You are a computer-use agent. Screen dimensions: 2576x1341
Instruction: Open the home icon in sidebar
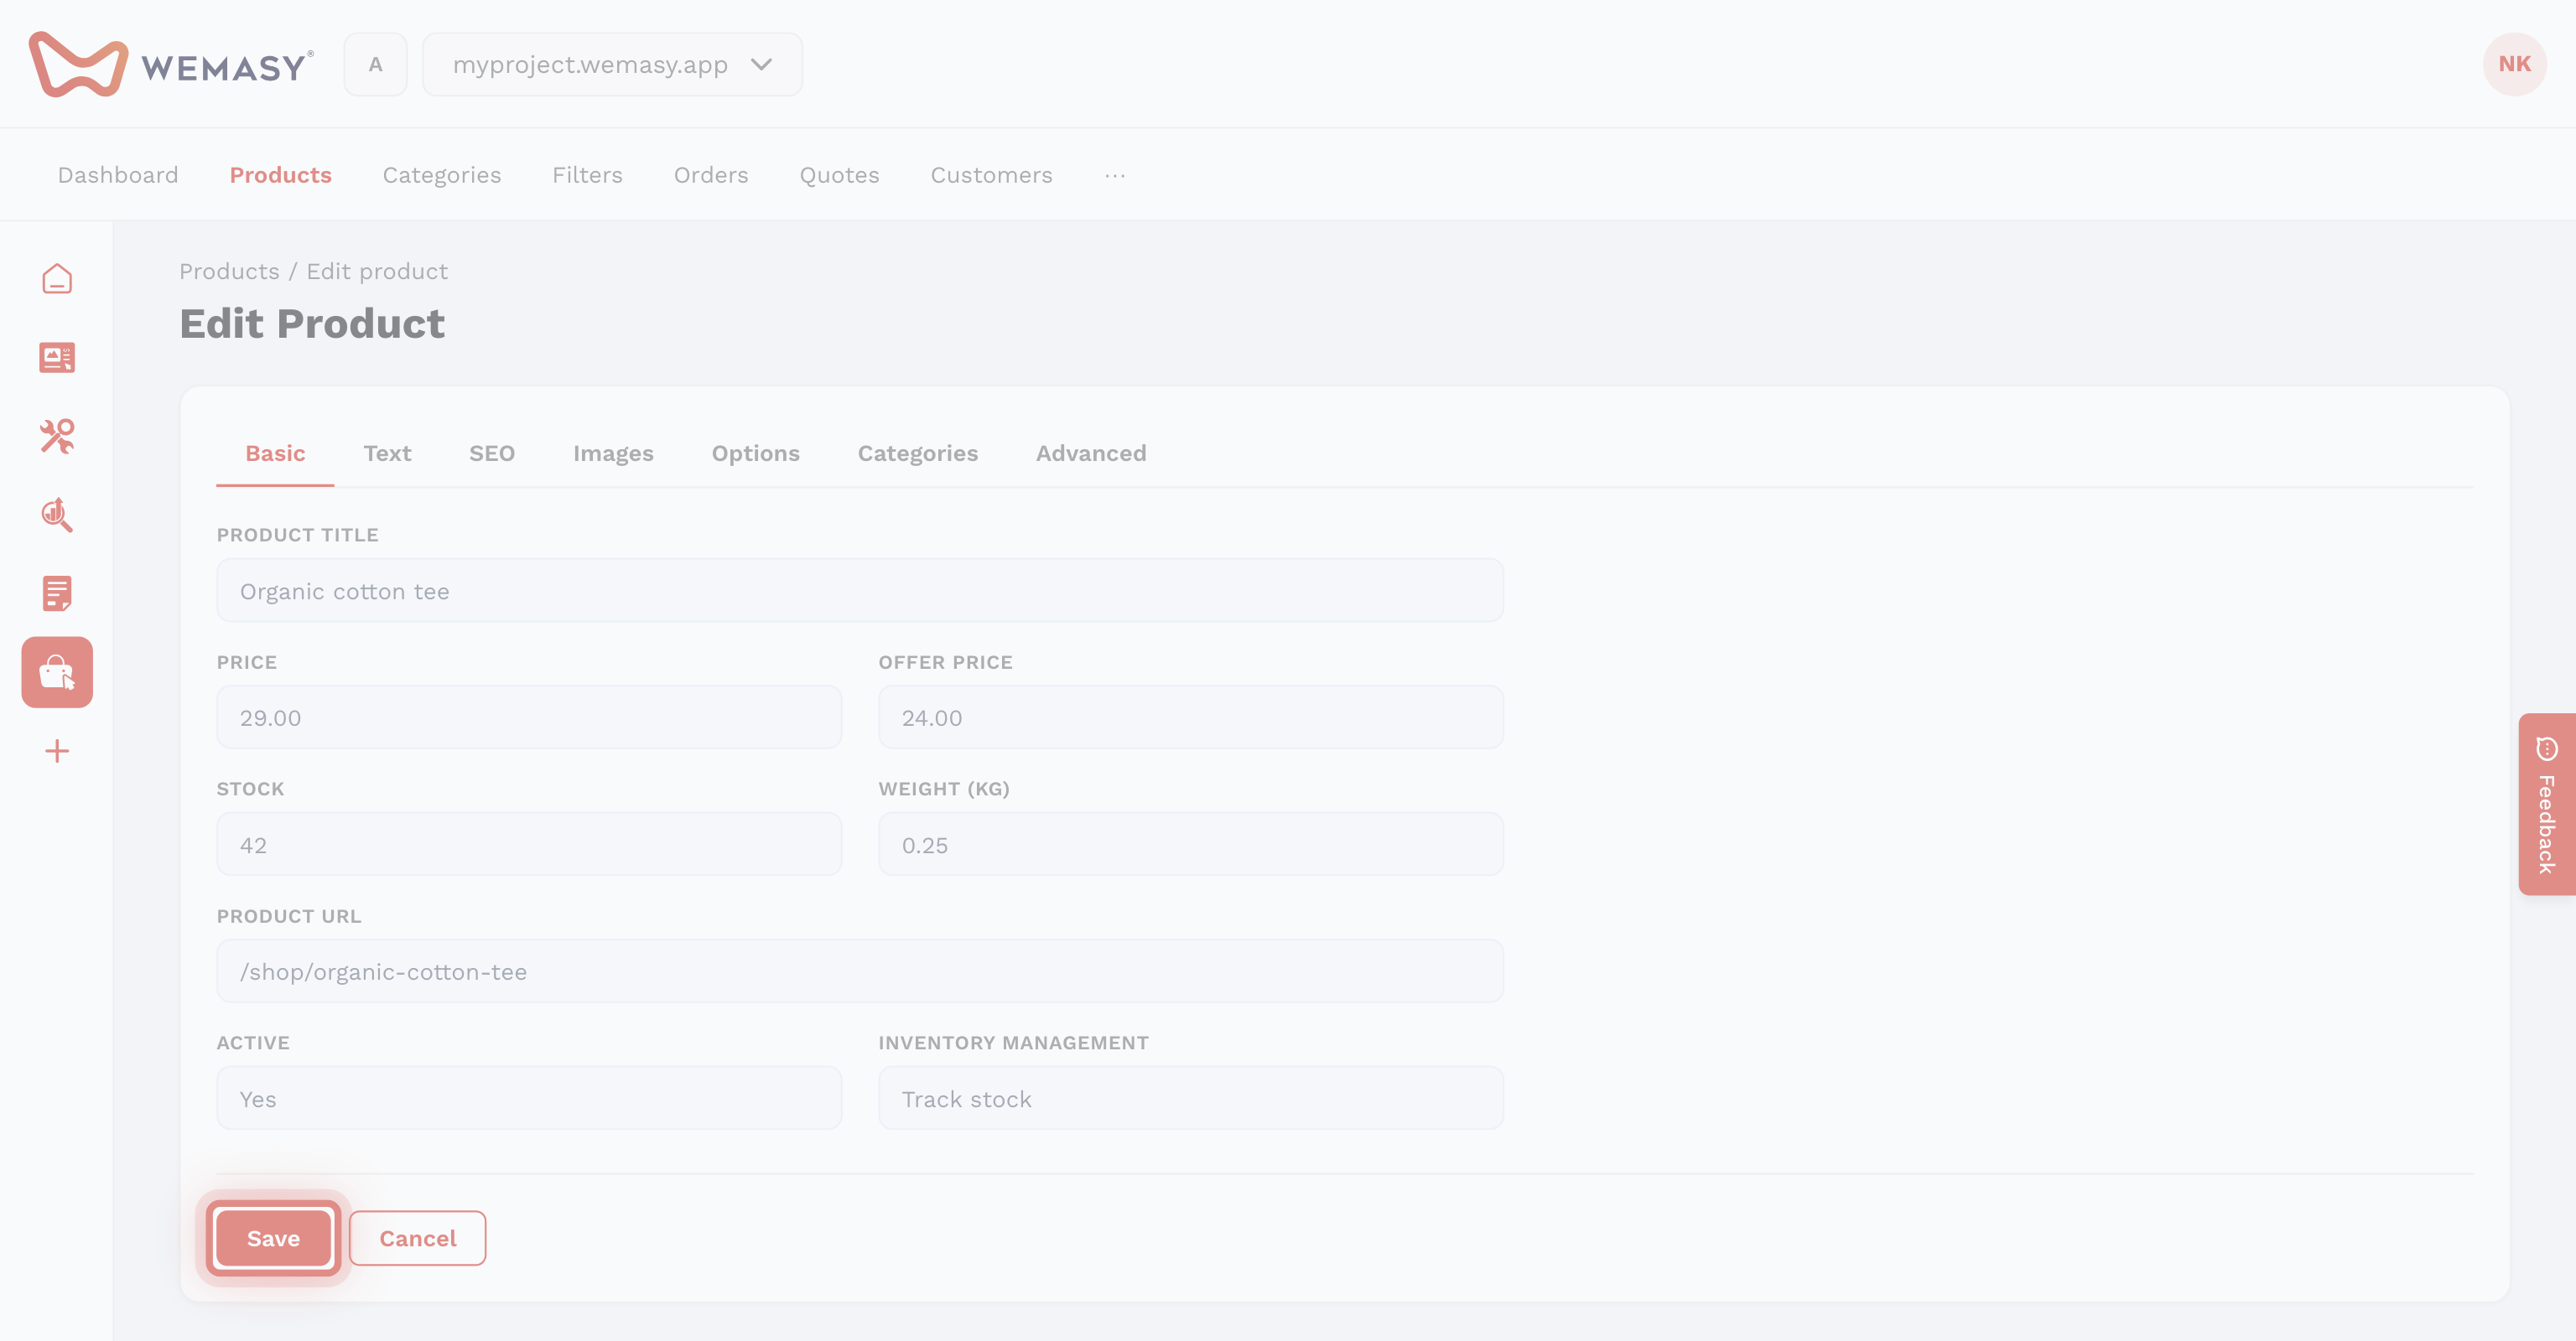57,279
